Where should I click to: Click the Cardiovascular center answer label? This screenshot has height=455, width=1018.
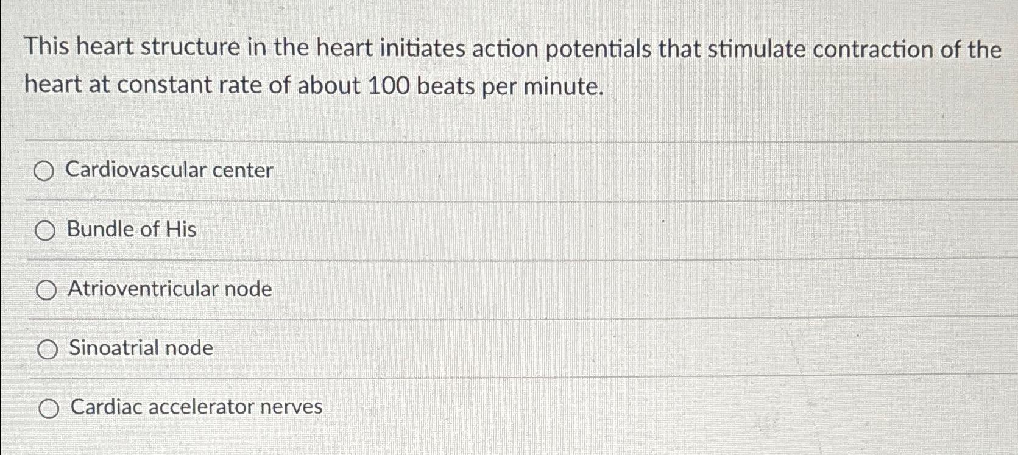(169, 171)
